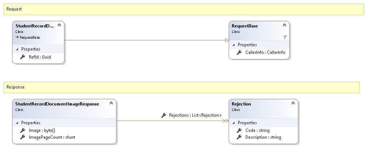The image size is (367, 147).
Task: Collapse the RequestBase class using its chevron
Action: pyautogui.click(x=284, y=25)
